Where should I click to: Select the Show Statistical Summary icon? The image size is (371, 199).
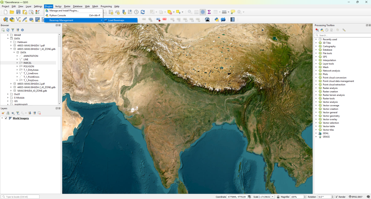(x=209, y=12)
